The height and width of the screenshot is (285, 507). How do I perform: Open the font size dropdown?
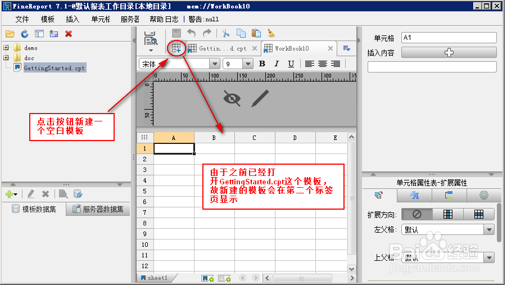tap(248, 64)
